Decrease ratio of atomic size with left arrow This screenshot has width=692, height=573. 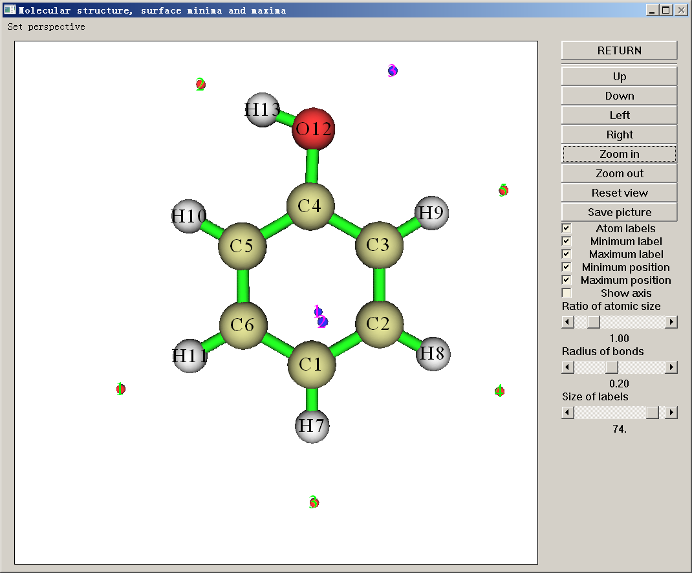point(568,322)
